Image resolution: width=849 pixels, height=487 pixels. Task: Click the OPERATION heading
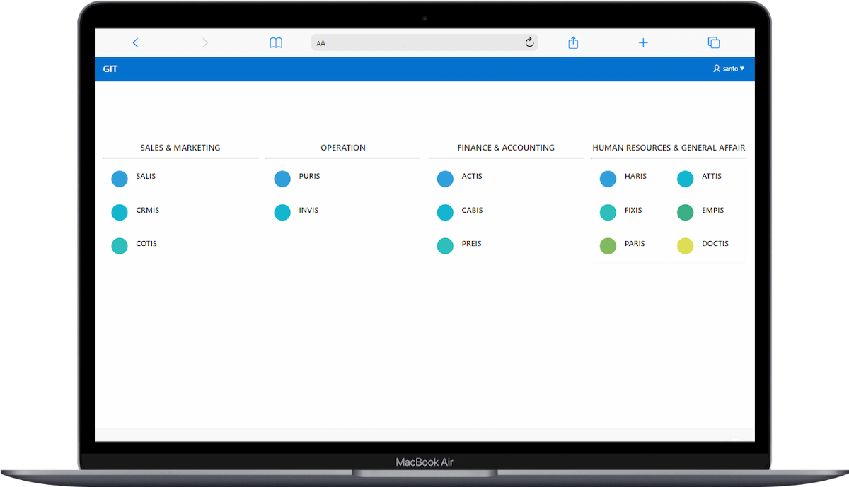[x=343, y=148]
